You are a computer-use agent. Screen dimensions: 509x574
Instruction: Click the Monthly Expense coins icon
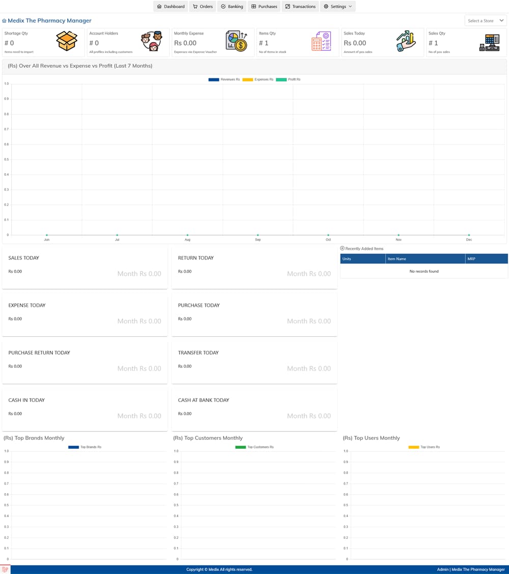[236, 41]
